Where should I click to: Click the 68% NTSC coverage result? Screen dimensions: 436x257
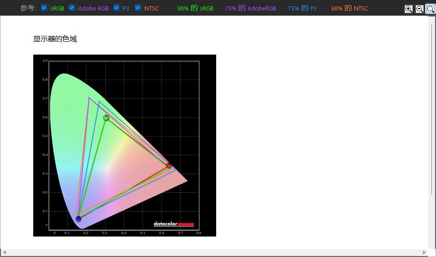pos(350,8)
